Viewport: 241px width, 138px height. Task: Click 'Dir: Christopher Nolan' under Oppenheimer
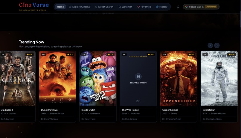172,119
